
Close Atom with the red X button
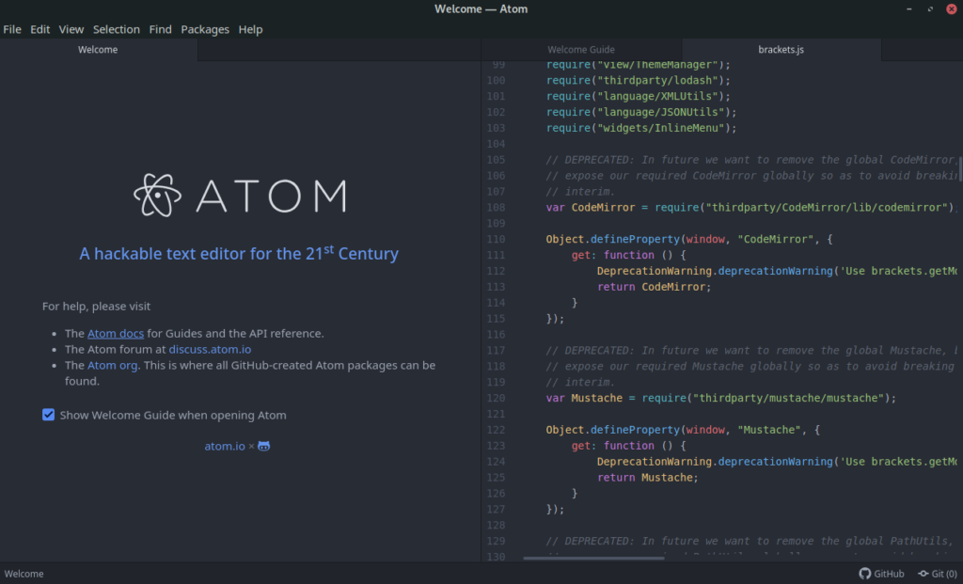click(x=950, y=9)
